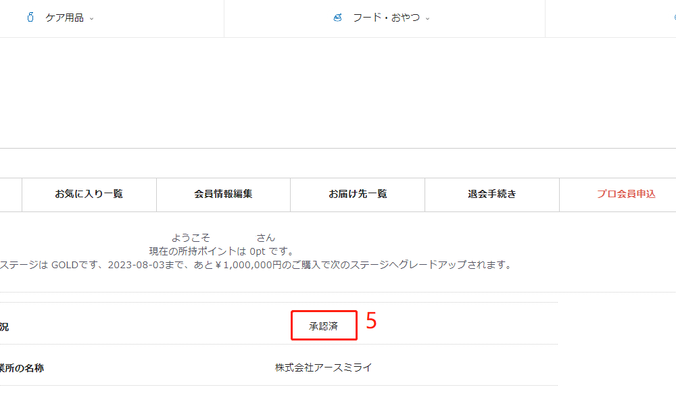This screenshot has width=676, height=404.
Task: Open the 会員情報編集 tab
Action: pos(223,195)
